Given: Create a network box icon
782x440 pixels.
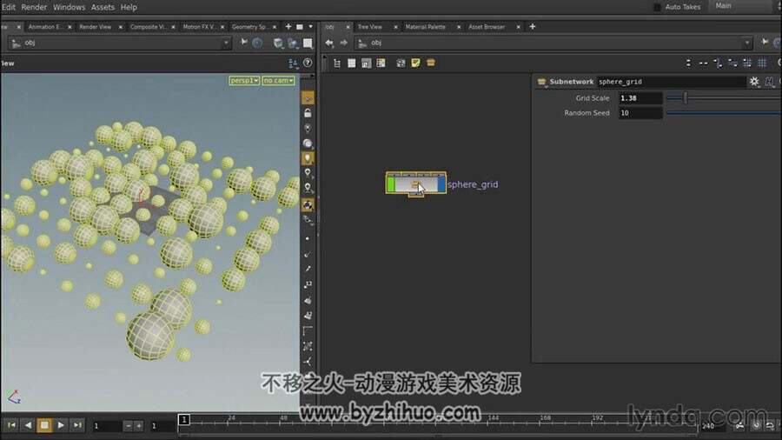Looking at the screenshot, I should coord(401,63).
